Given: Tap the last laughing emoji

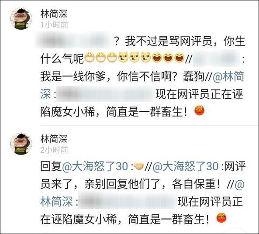Looking at the screenshot, I should [x=180, y=57].
